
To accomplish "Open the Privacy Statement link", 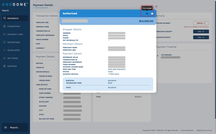I will click(187, 130).
